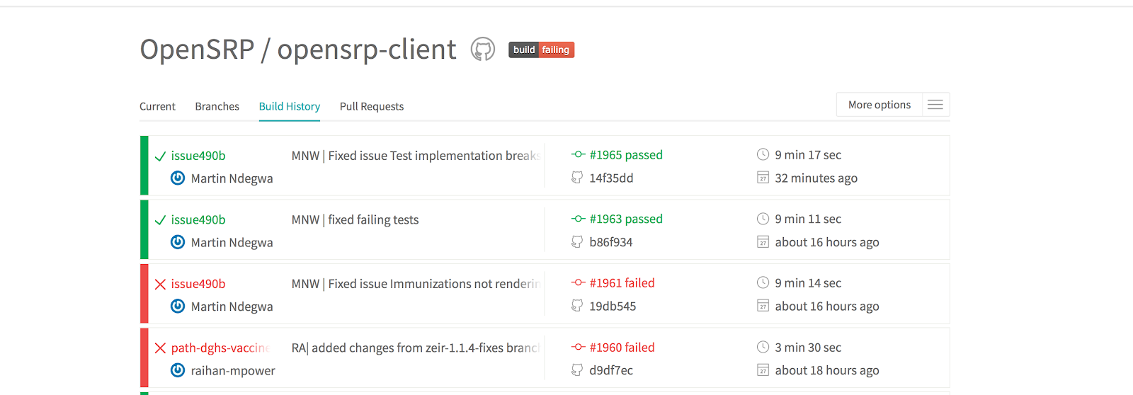This screenshot has width=1133, height=395.
Task: Click the GitHub icon next to 19db545
Action: pos(577,306)
